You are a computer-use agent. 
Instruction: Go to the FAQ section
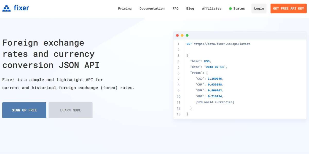[x=175, y=8]
